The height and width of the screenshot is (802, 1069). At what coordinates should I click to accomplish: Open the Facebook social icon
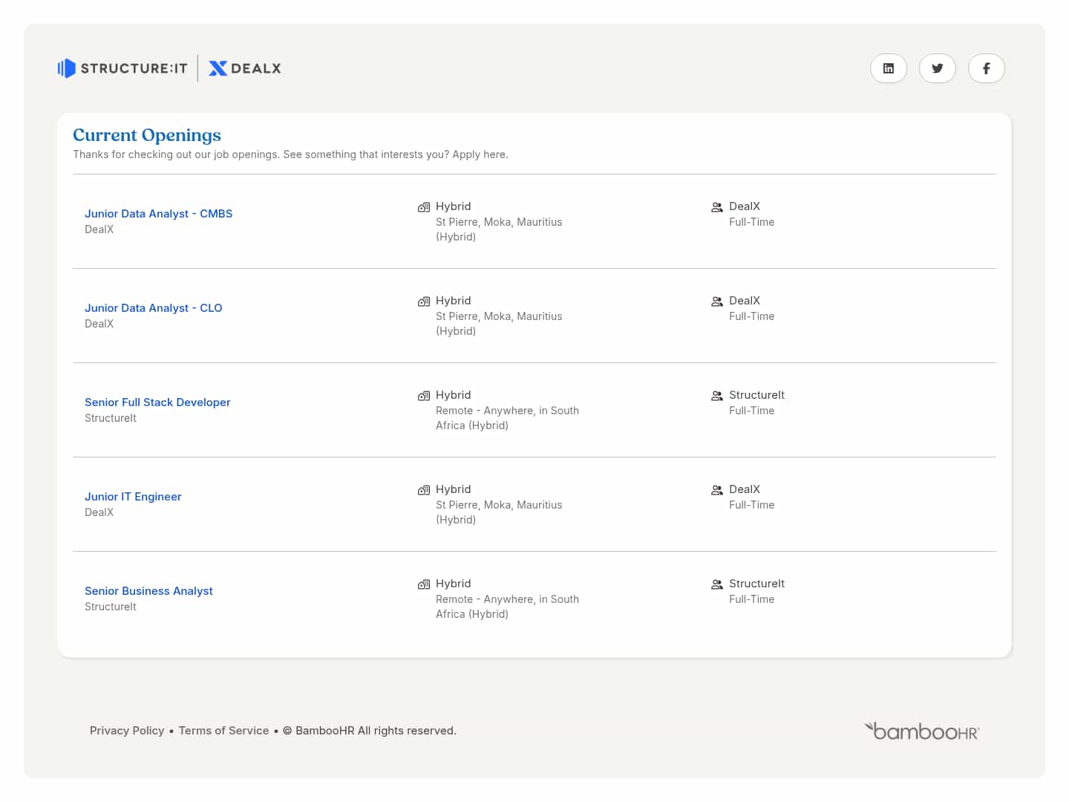(x=987, y=68)
